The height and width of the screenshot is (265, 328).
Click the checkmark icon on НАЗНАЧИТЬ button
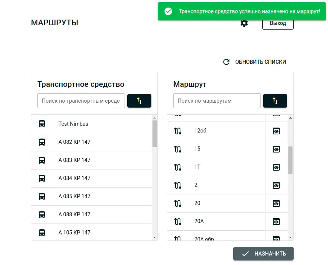(x=245, y=254)
